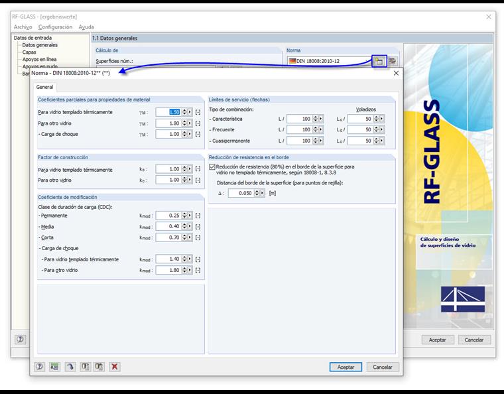Open help in the Norma dialog
The height and width of the screenshot is (394, 504).
pos(40,367)
